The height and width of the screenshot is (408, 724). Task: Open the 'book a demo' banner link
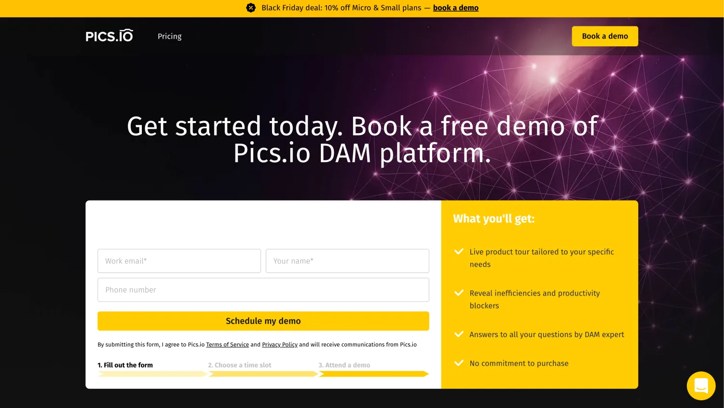455,8
